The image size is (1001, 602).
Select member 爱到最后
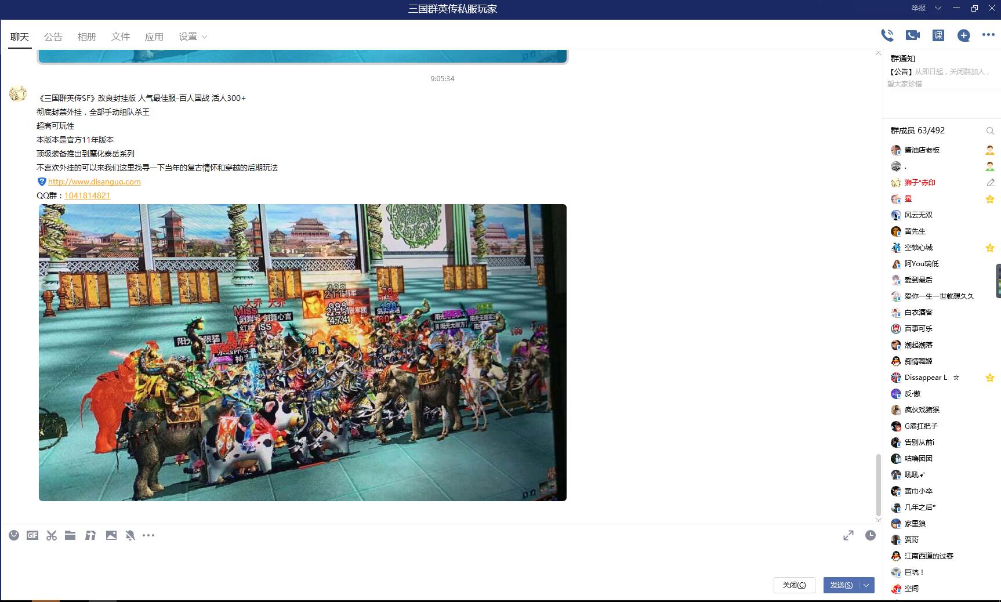pyautogui.click(x=918, y=280)
